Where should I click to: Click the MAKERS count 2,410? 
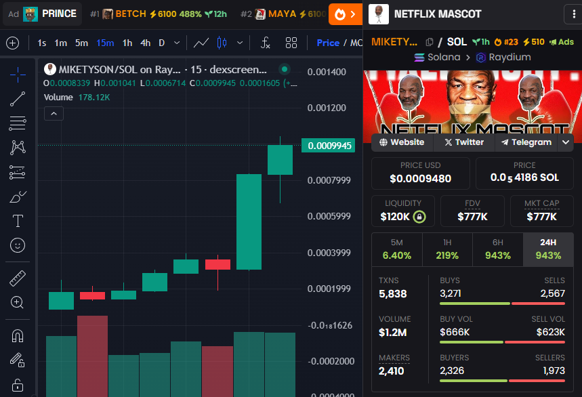[391, 371]
